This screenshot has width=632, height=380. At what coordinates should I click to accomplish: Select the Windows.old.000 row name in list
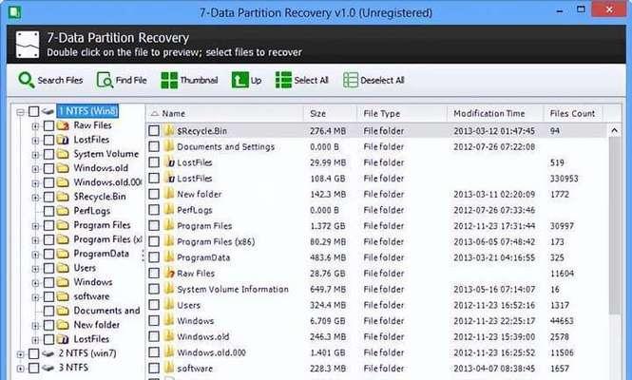(x=211, y=352)
